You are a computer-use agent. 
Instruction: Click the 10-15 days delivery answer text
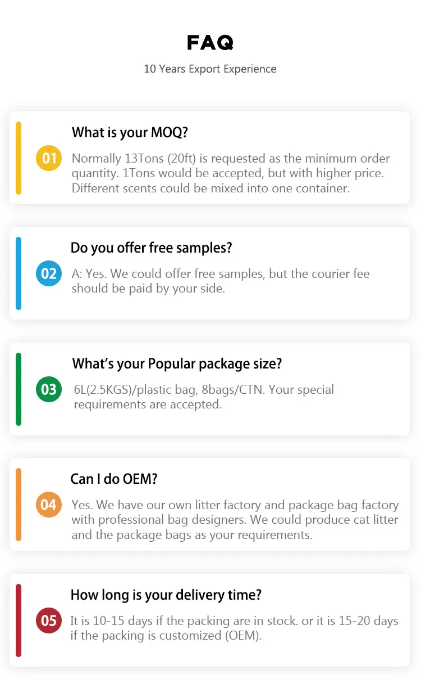tap(234, 628)
